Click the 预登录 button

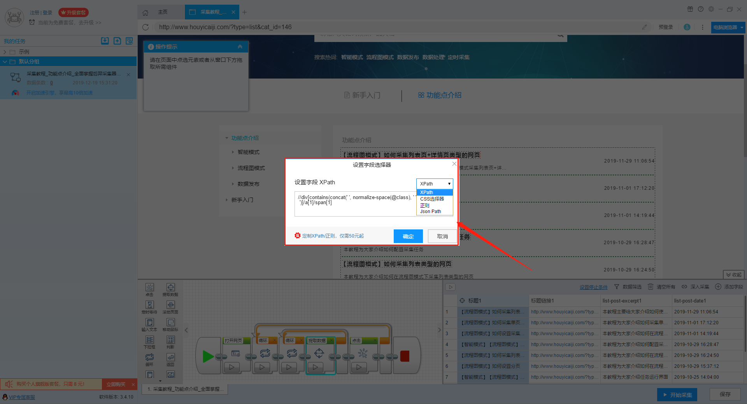pos(666,27)
